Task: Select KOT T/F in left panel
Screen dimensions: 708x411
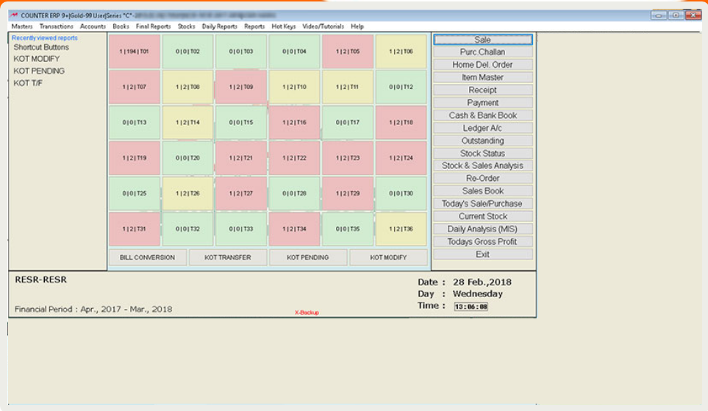Action: coord(28,83)
